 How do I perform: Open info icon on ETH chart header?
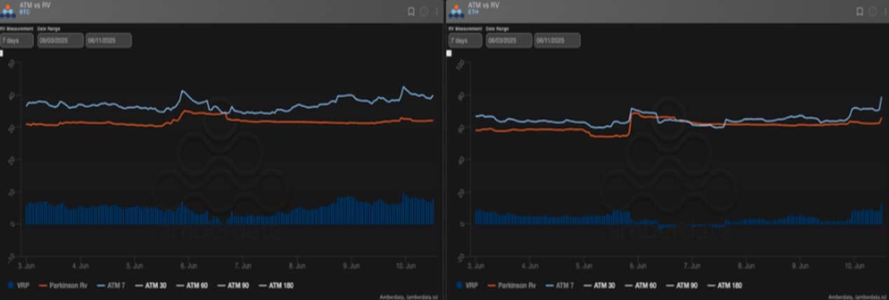872,11
